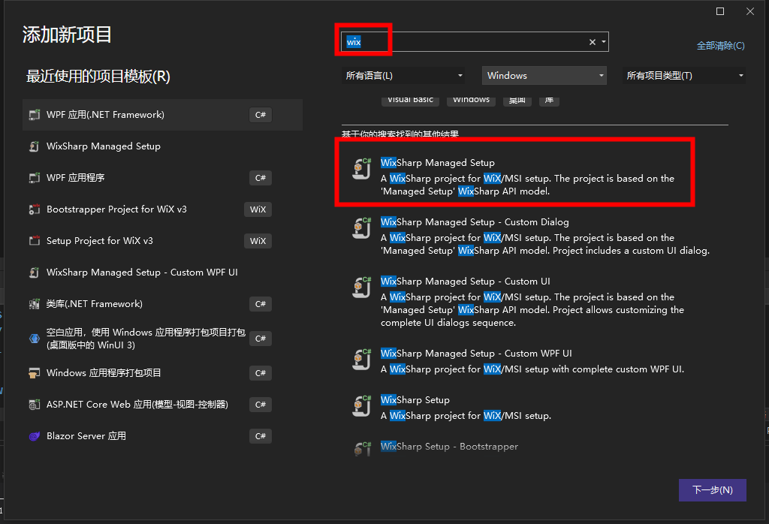Select WixSharp Managed Setup - Custom WPF UI result
769x524 pixels.
[x=535, y=361]
